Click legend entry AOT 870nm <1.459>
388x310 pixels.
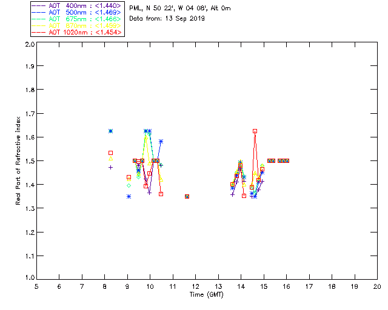point(76,25)
